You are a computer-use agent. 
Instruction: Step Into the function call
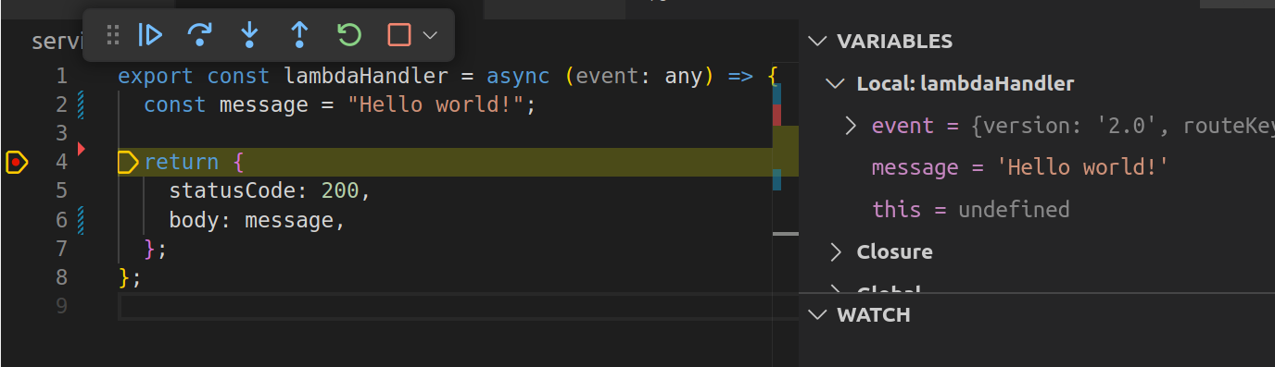249,35
